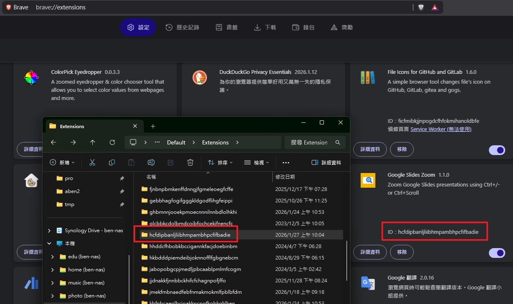The image size is (513, 304).
Task: Click 詳細資料 button for Google Slides Zoom
Action: point(370,252)
